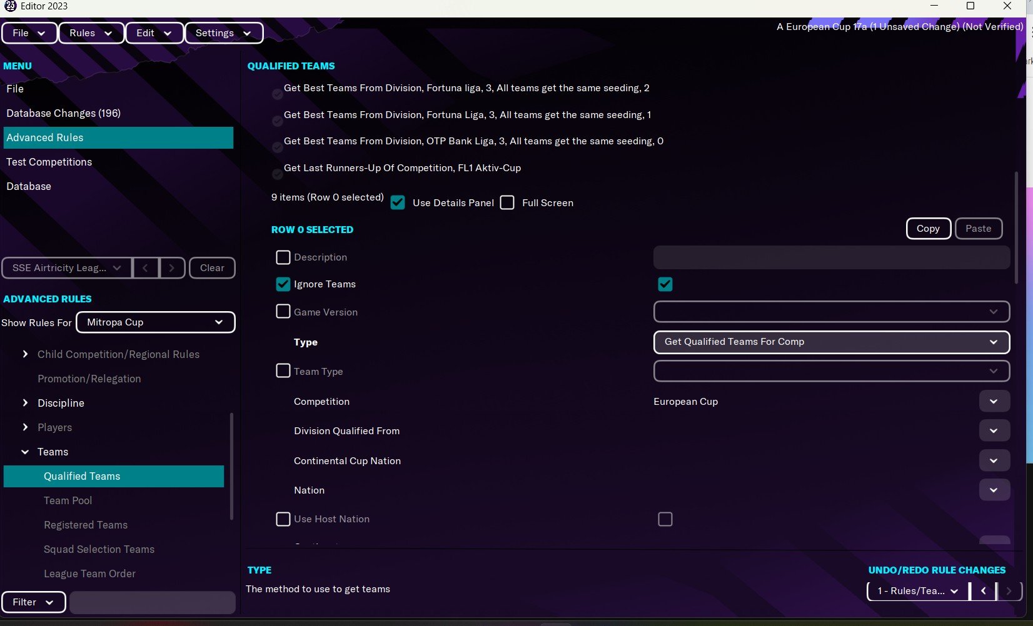Click the Clear button
The height and width of the screenshot is (626, 1033).
pyautogui.click(x=212, y=268)
